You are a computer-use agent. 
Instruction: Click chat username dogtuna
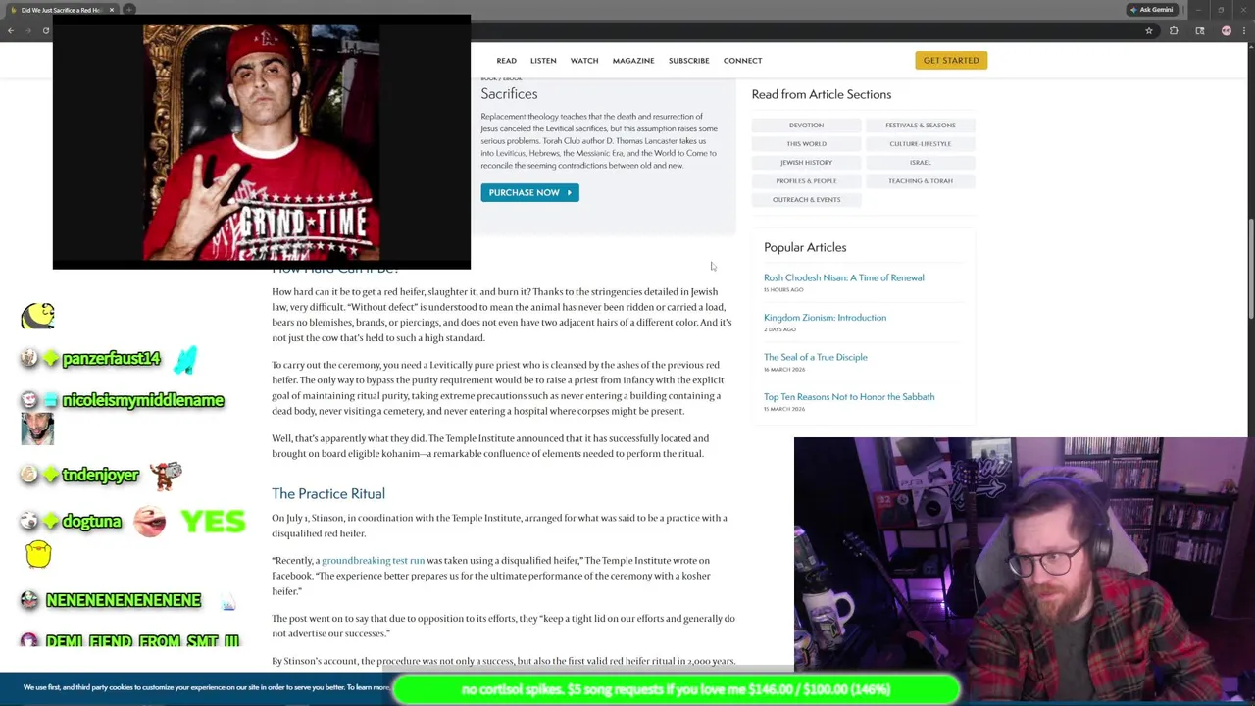[x=91, y=522]
